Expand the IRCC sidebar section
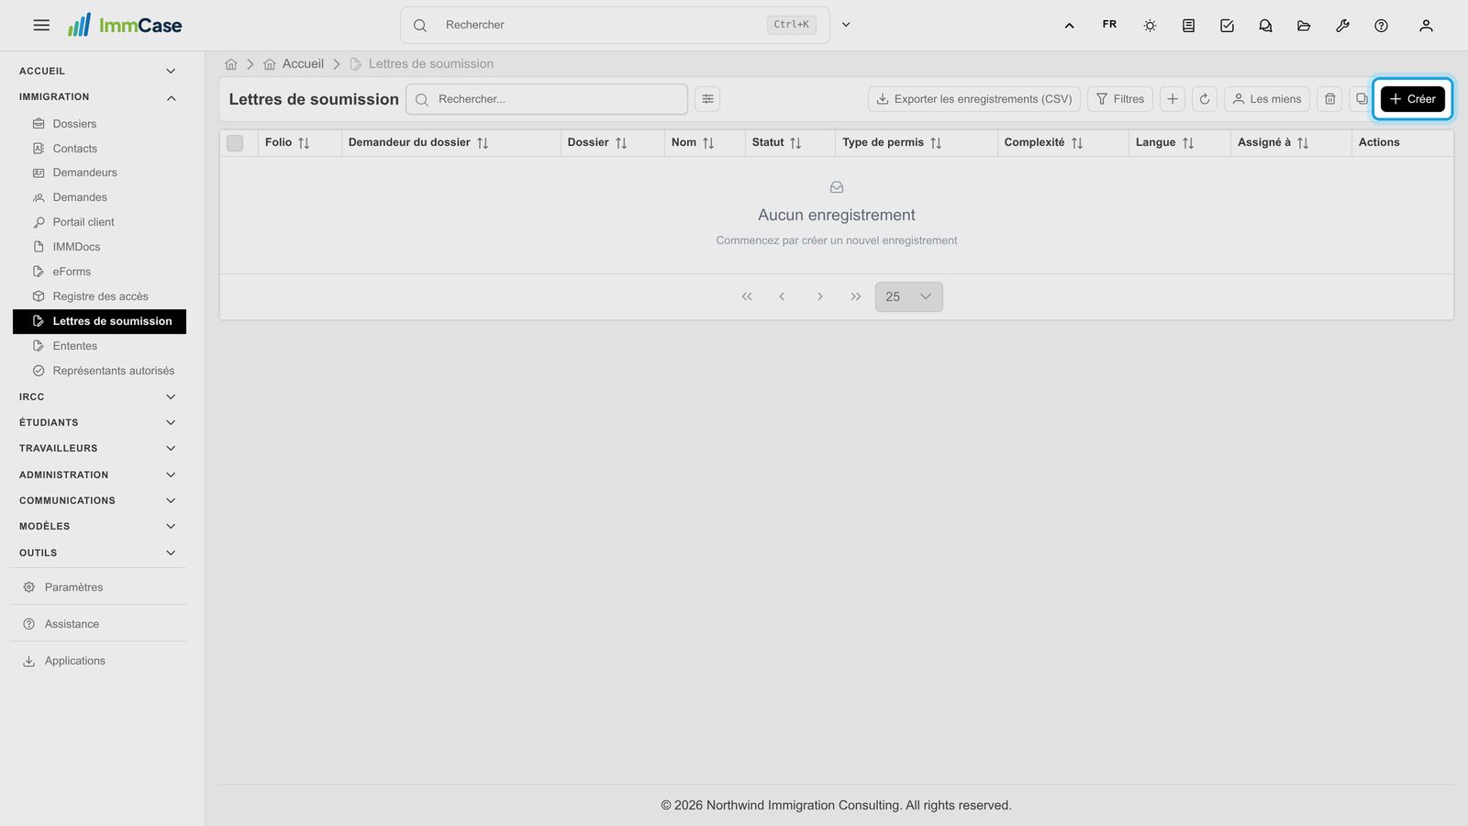Image resolution: width=1468 pixels, height=826 pixels. pos(98,397)
